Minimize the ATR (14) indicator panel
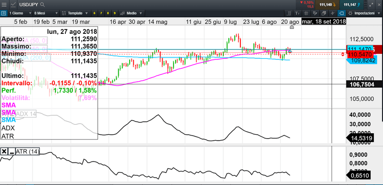This screenshot has width=383, height=185. pos(11,152)
